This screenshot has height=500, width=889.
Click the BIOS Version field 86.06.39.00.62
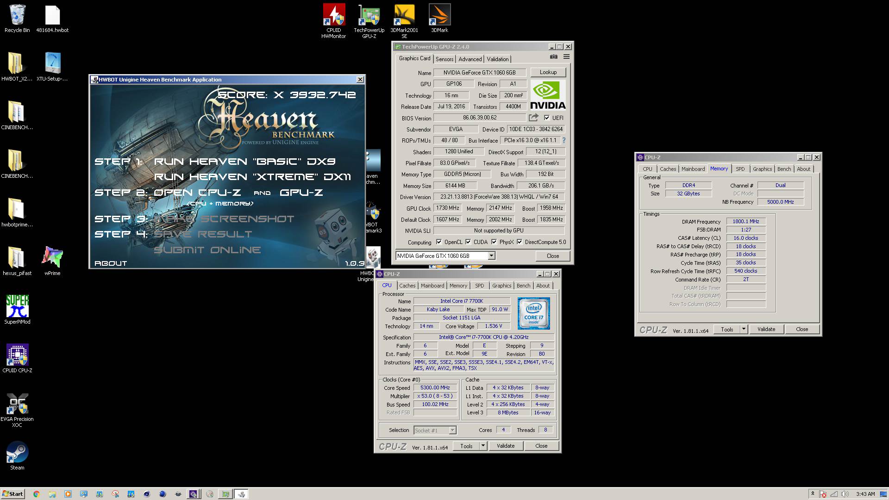(x=480, y=118)
